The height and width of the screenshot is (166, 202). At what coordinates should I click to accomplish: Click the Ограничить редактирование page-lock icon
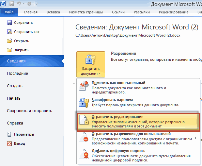84,120
